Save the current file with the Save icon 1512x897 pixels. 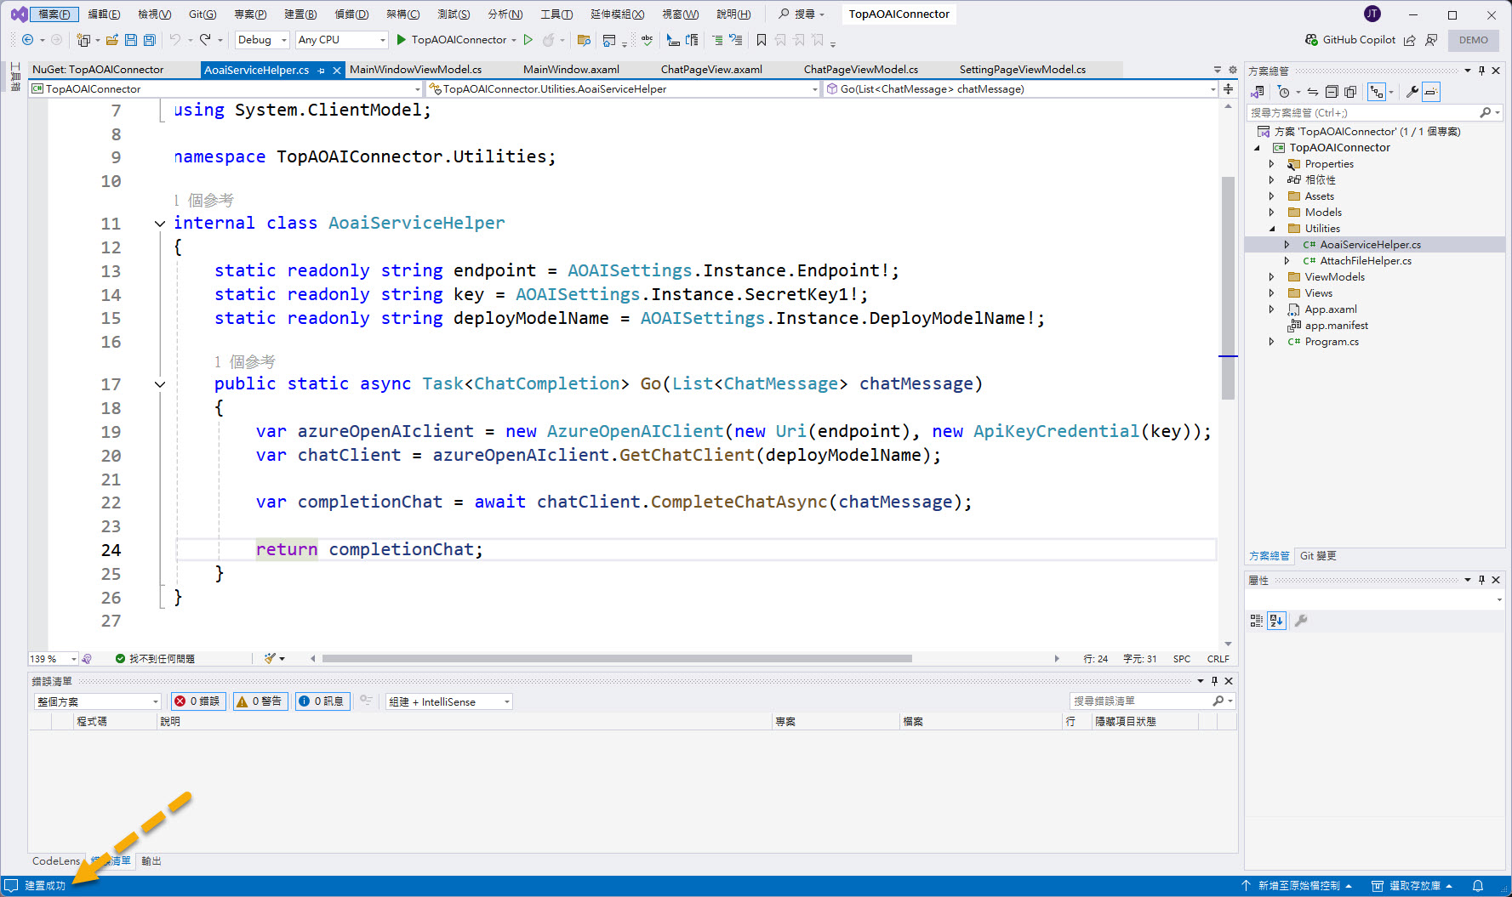(x=131, y=40)
